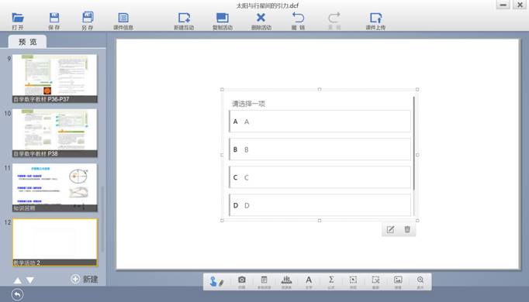Edit the question with the pencil icon

click(x=390, y=230)
